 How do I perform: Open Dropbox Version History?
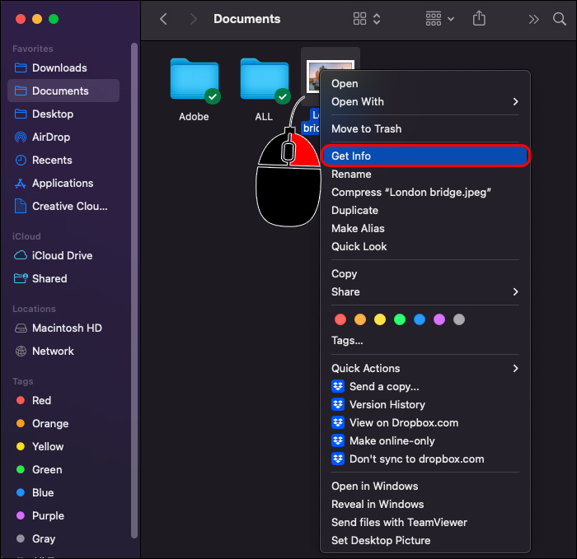pyautogui.click(x=425, y=404)
